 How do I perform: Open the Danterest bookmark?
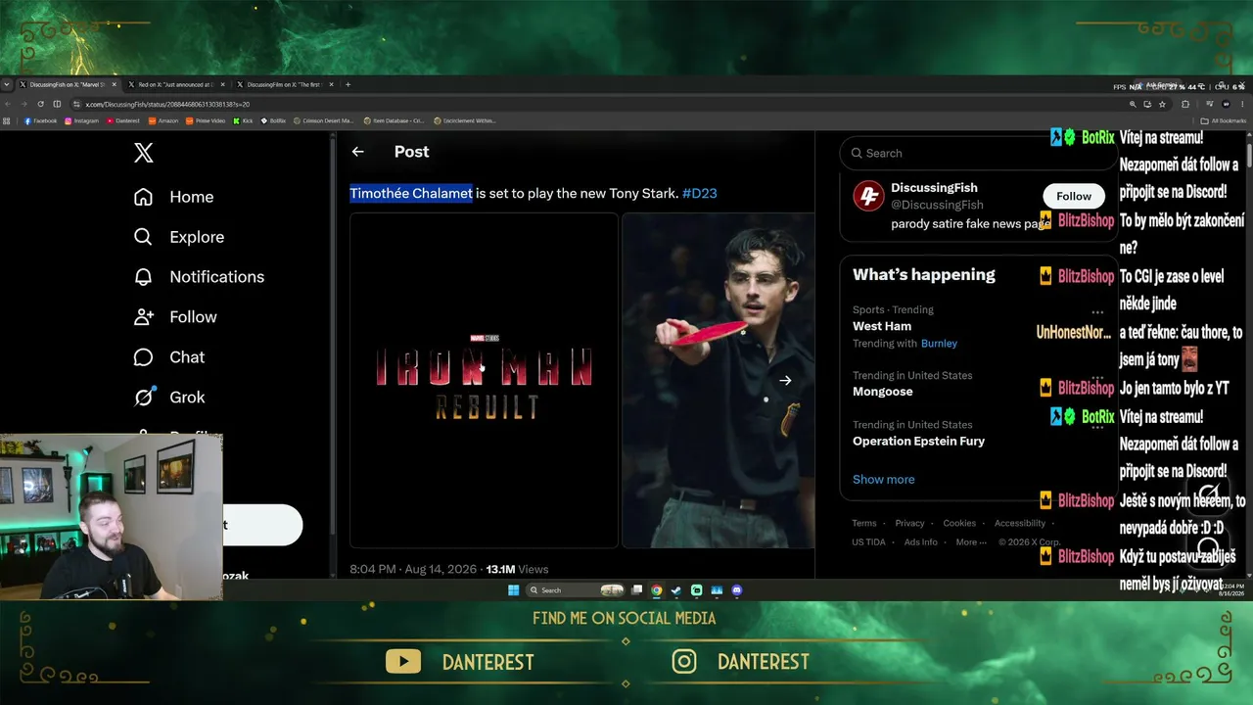tap(123, 121)
